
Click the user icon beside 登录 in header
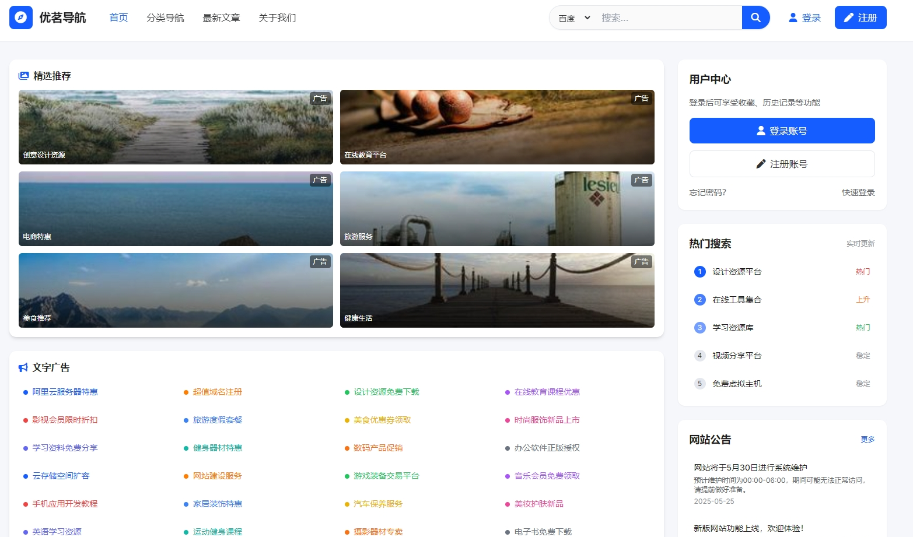(793, 17)
